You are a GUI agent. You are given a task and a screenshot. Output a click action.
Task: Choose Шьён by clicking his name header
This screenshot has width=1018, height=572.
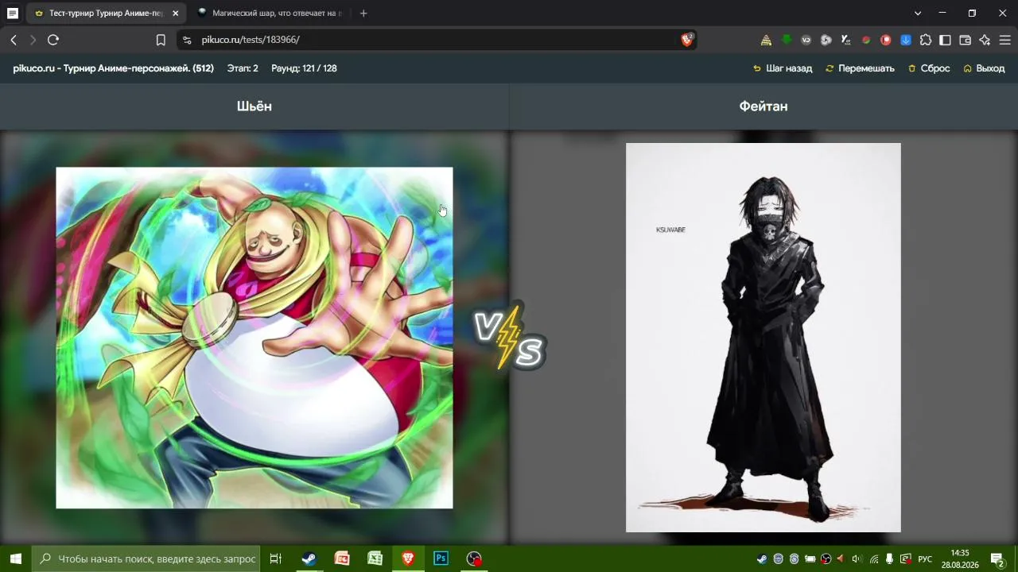[x=254, y=106]
